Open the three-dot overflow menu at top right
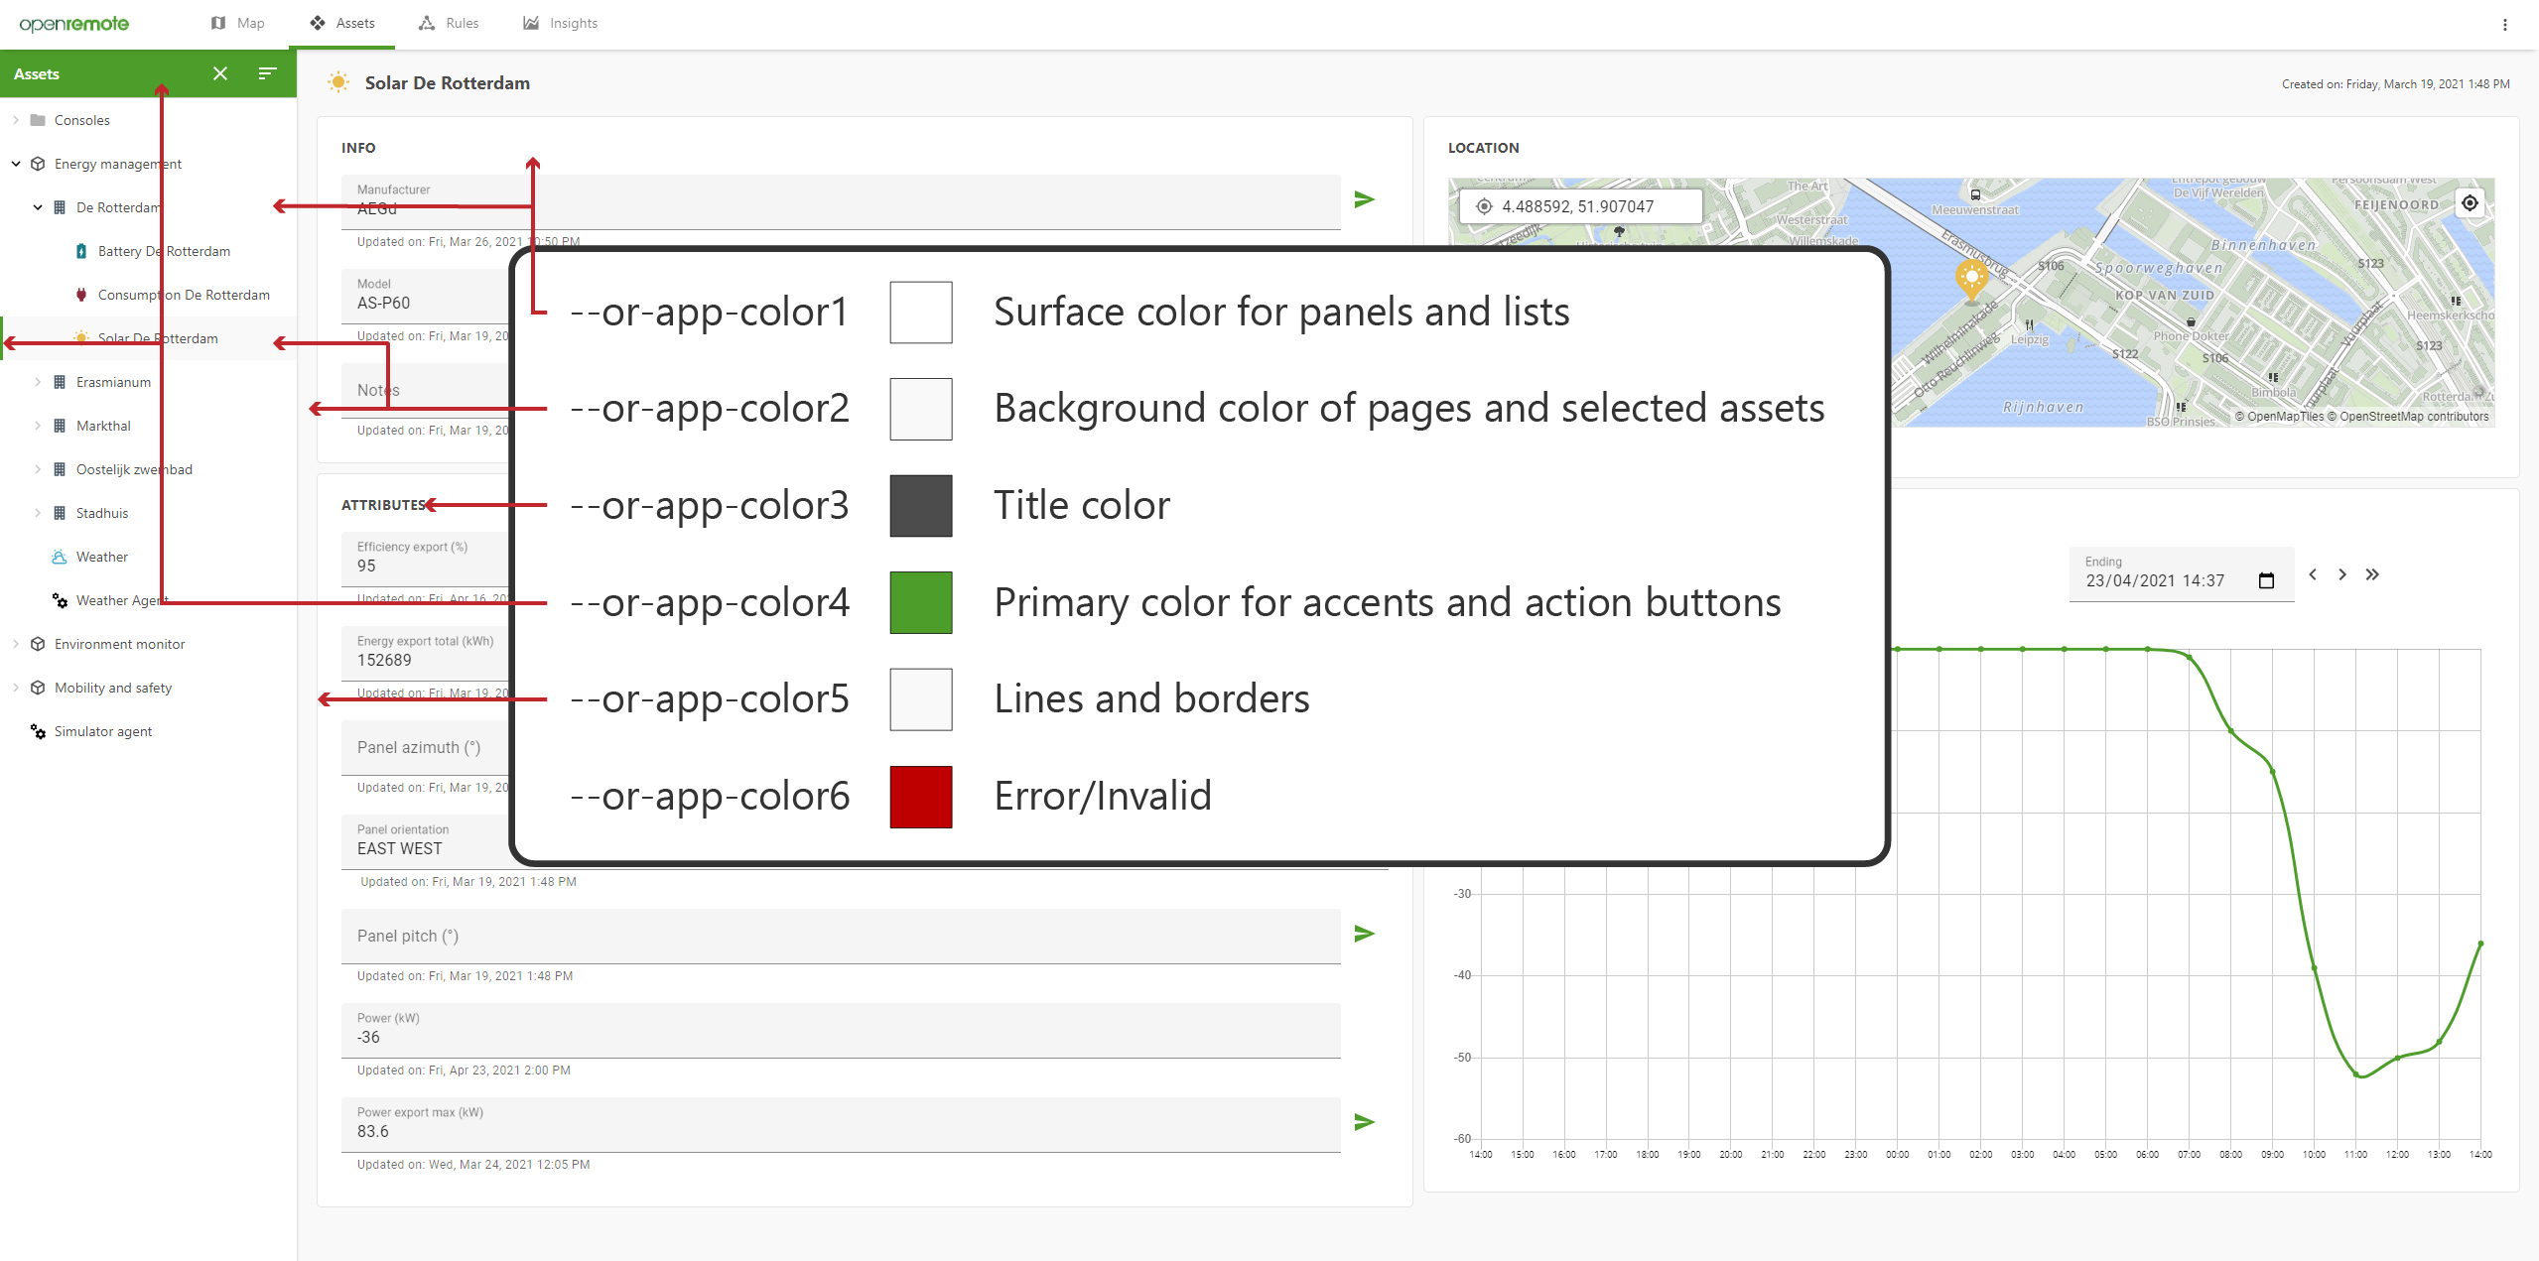2539x1261 pixels. pos(2503,23)
